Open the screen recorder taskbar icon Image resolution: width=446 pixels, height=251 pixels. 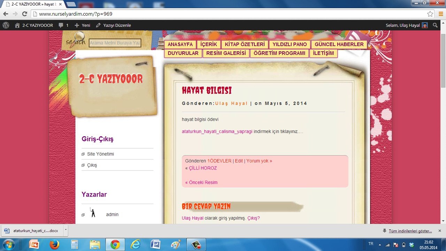pos(196,245)
